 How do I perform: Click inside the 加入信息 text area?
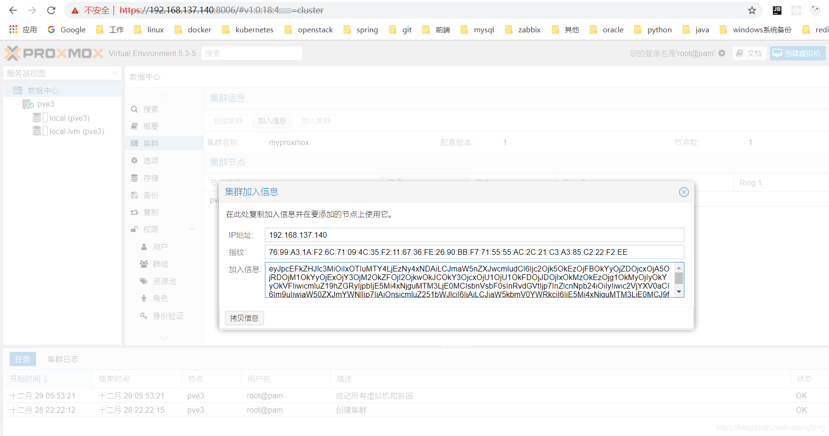(470, 280)
